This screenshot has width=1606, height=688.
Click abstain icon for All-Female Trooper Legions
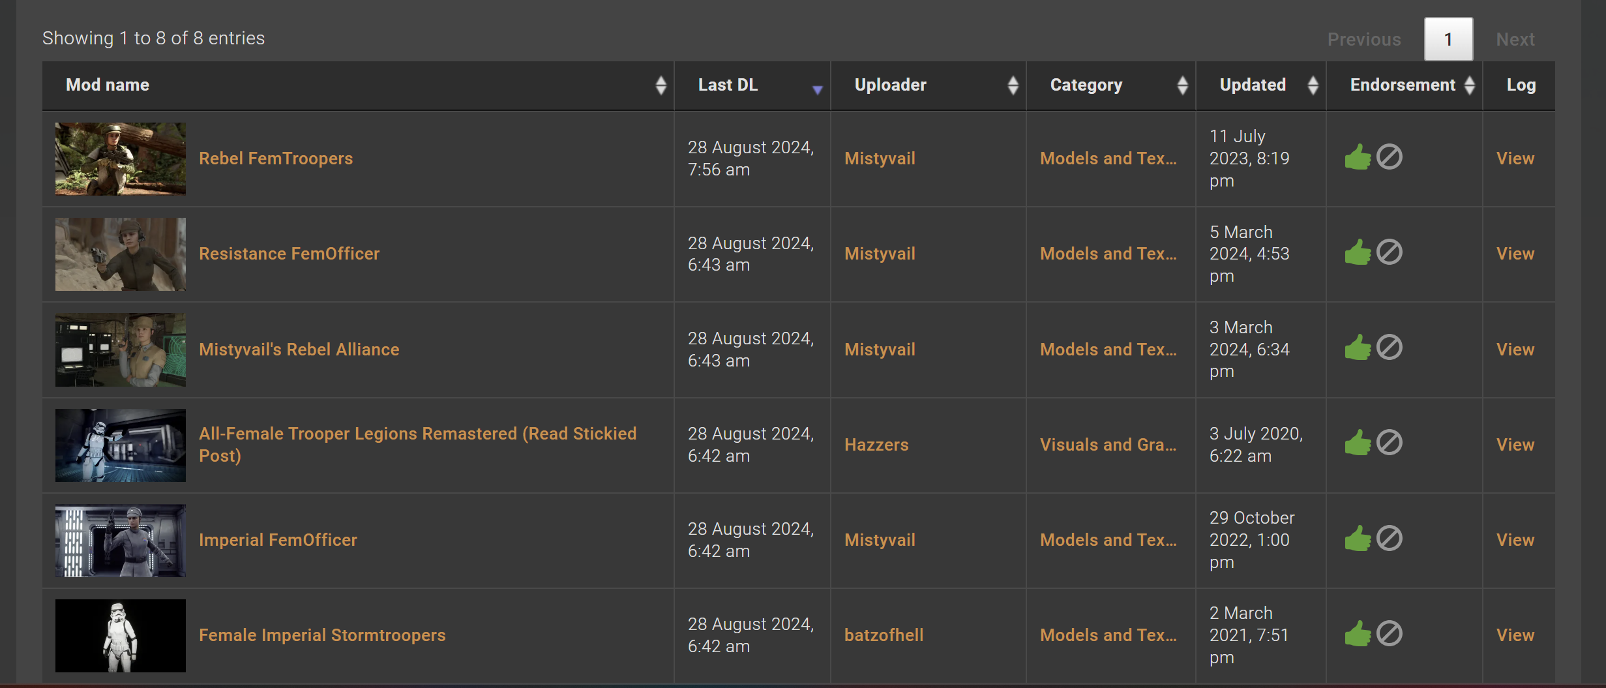[1390, 443]
